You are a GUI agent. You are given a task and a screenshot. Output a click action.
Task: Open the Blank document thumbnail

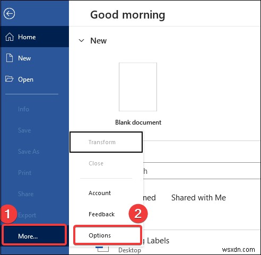138,87
